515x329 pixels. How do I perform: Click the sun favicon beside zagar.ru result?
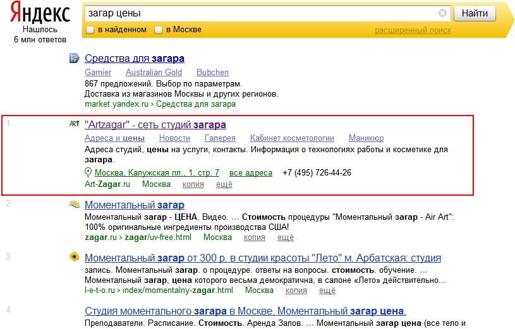(75, 204)
